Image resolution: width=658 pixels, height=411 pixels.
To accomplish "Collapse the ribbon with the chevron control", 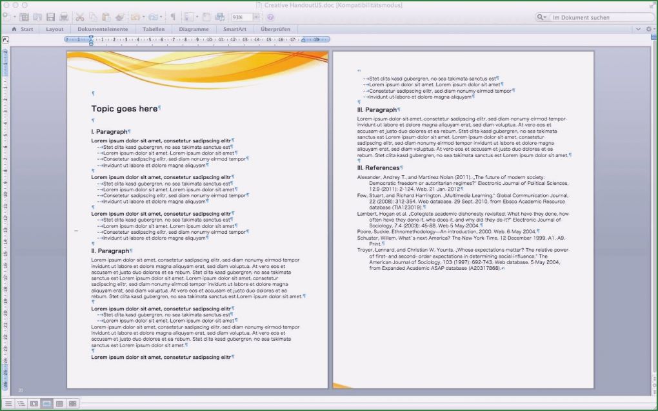I will tap(638, 29).
